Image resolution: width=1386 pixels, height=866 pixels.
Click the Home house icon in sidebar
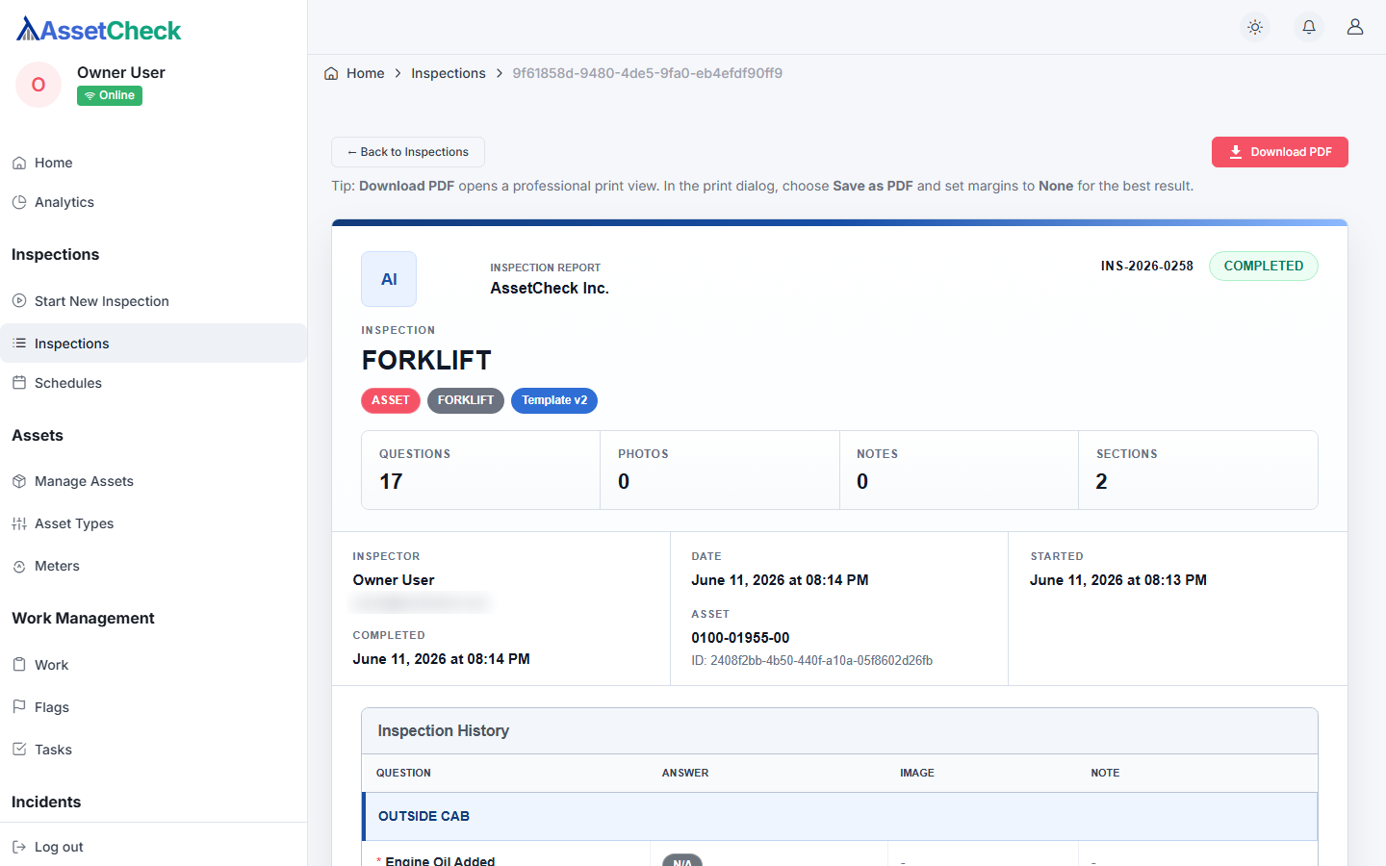point(19,163)
